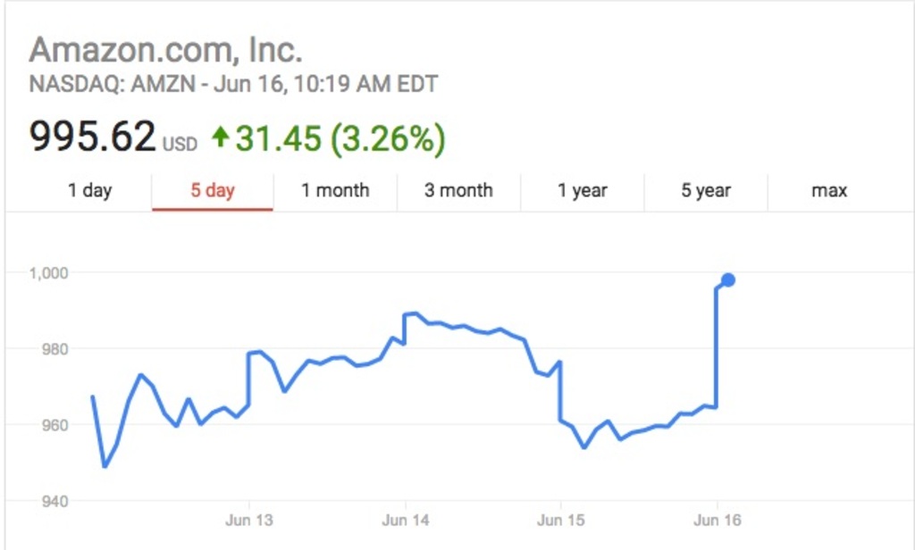
Task: Click the 995.62 stock price
Action: [92, 137]
